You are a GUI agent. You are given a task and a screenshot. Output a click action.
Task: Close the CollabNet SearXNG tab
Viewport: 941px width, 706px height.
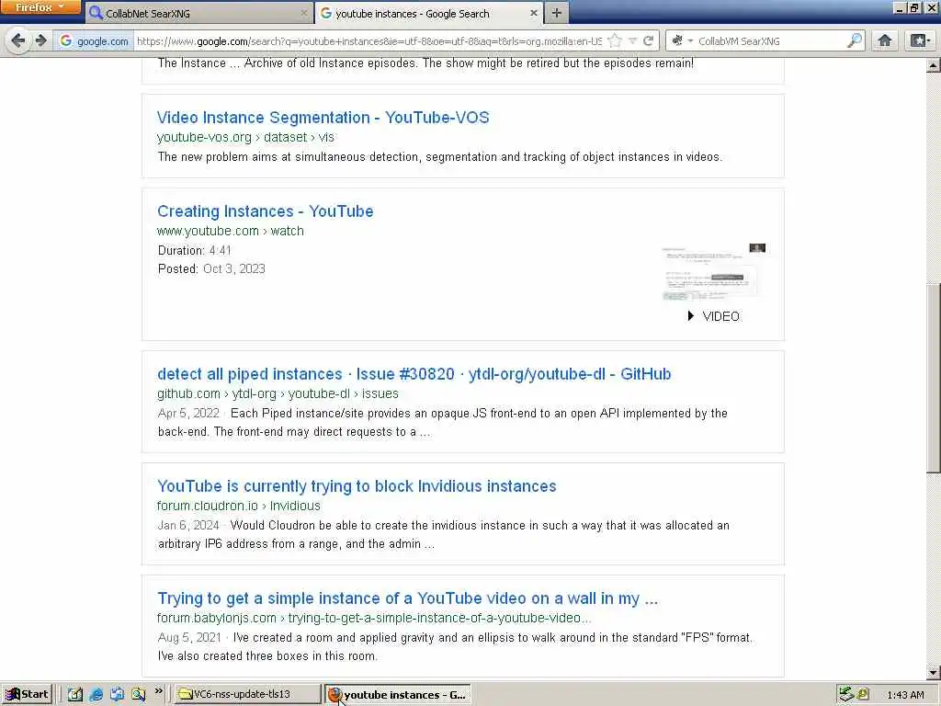tap(304, 13)
